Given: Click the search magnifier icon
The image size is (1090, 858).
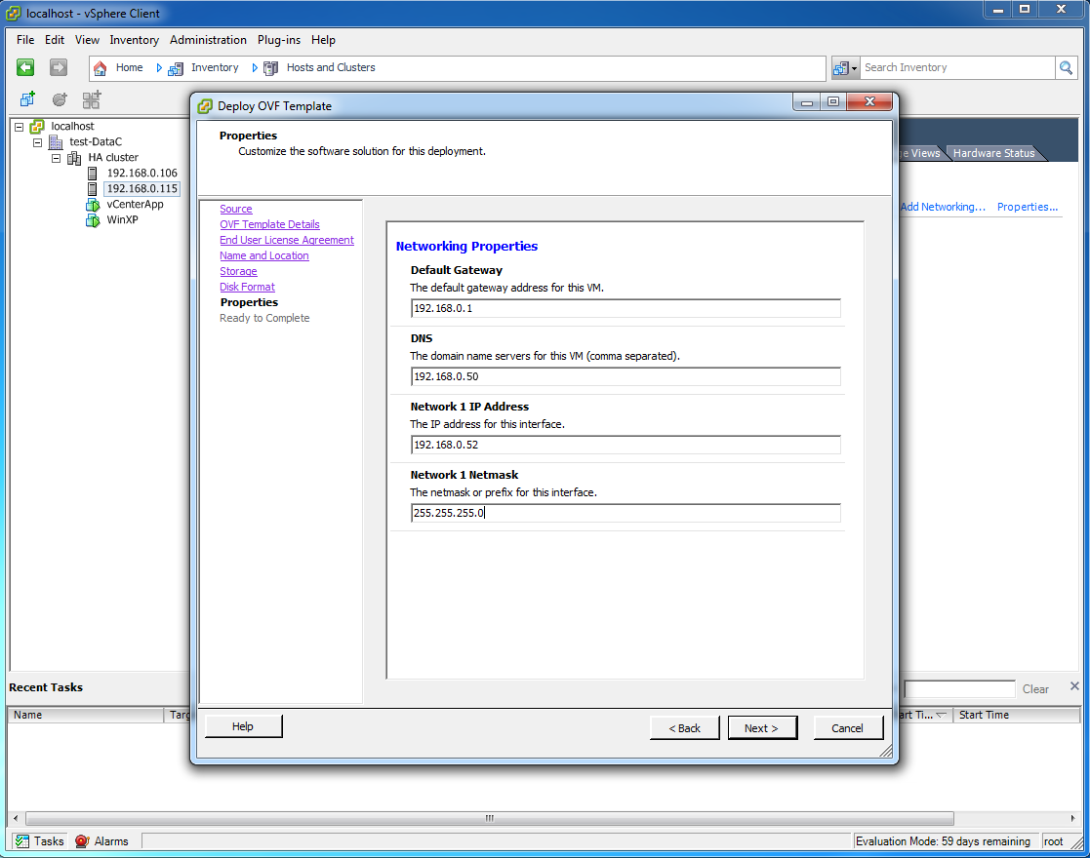Looking at the screenshot, I should click(x=1066, y=67).
